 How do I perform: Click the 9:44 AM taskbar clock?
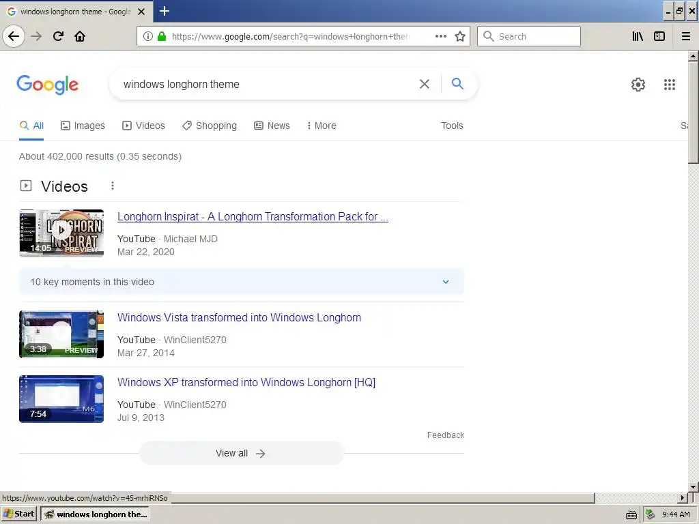(x=676, y=514)
